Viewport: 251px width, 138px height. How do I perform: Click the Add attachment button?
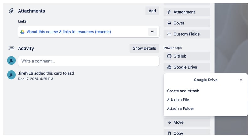pos(152,11)
